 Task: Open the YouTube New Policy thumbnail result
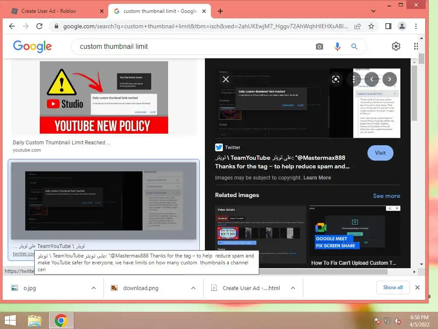tap(104, 97)
